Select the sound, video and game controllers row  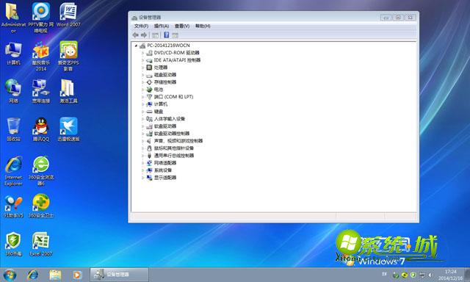pyautogui.click(x=175, y=141)
